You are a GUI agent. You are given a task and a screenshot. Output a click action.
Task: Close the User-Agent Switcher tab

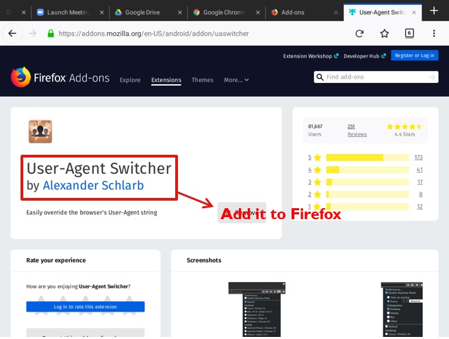coord(414,12)
